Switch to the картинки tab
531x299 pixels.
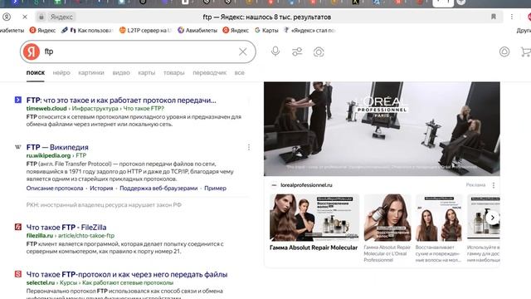click(91, 72)
